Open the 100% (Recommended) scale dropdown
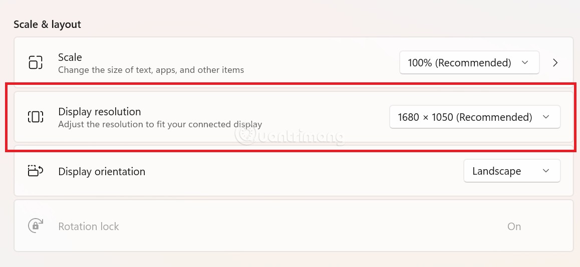The image size is (580, 267). point(469,63)
